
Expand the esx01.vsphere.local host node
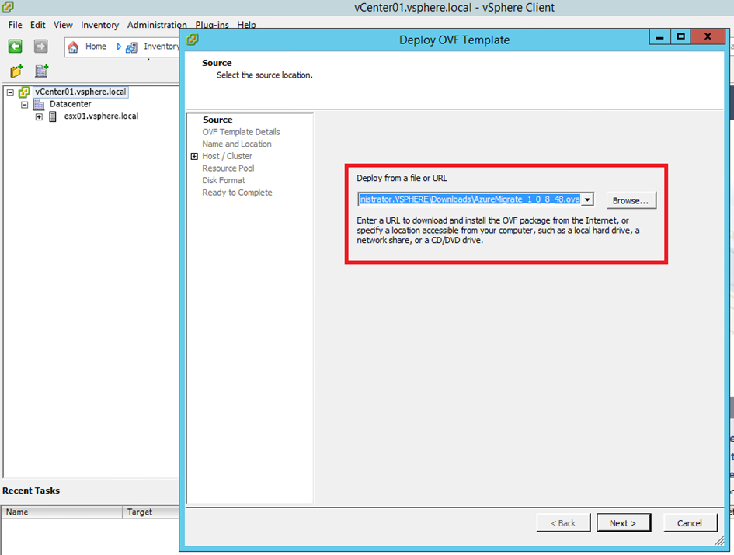pos(39,117)
